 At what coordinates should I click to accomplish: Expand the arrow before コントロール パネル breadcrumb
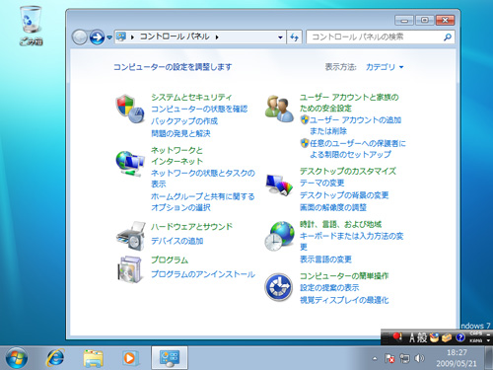coord(132,37)
